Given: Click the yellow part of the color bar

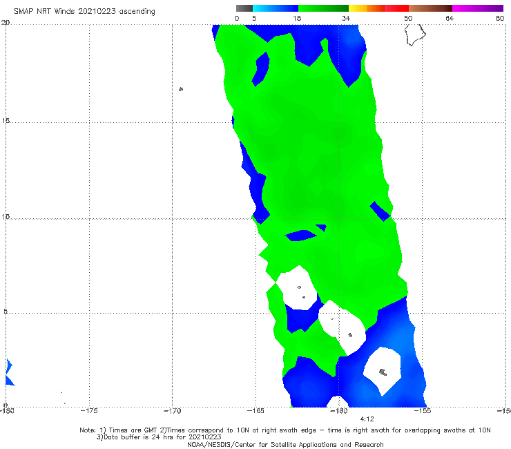Looking at the screenshot, I should (x=358, y=8).
